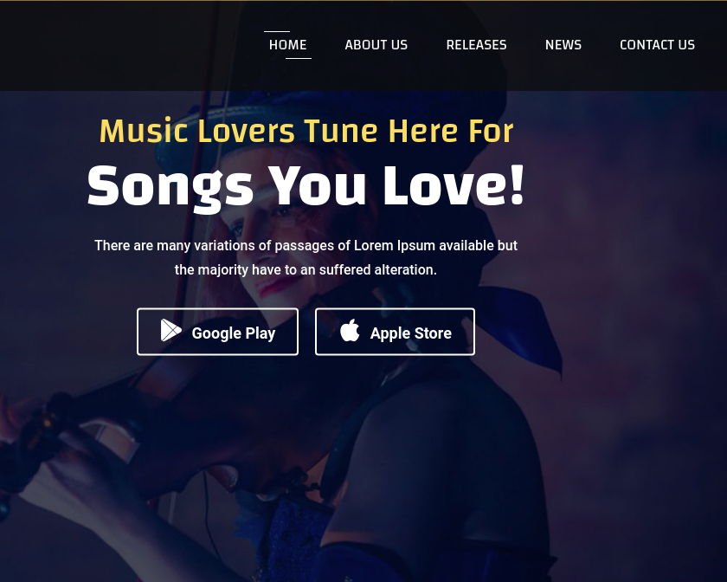Click the white underline beneath HOME
This screenshot has width=727, height=582.
[x=298, y=59]
